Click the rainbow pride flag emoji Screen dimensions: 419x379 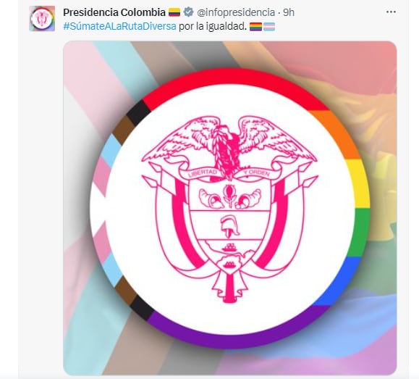click(x=255, y=27)
